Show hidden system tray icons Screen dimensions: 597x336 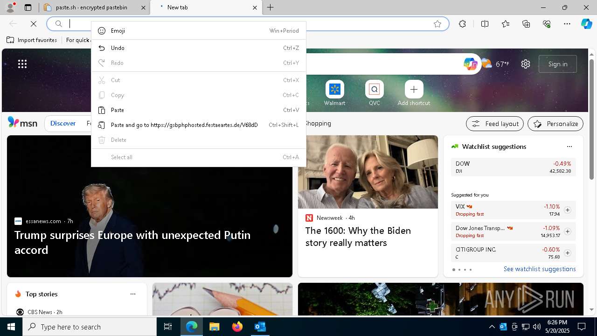point(492,327)
